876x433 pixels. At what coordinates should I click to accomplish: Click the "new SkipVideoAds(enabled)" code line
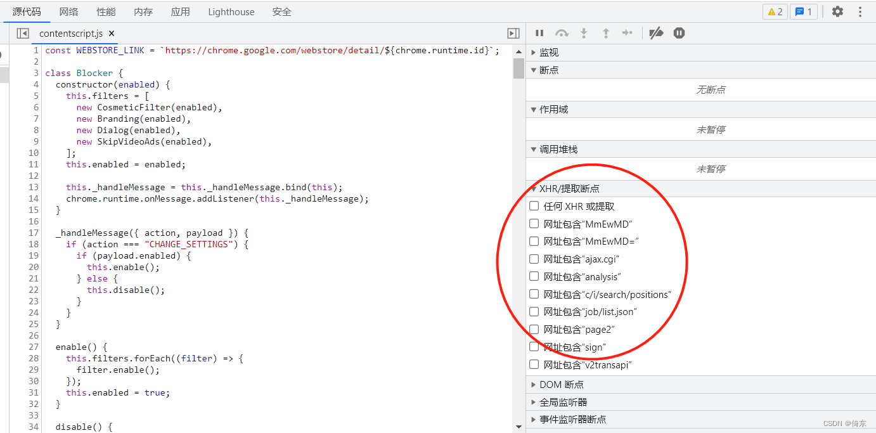(144, 141)
